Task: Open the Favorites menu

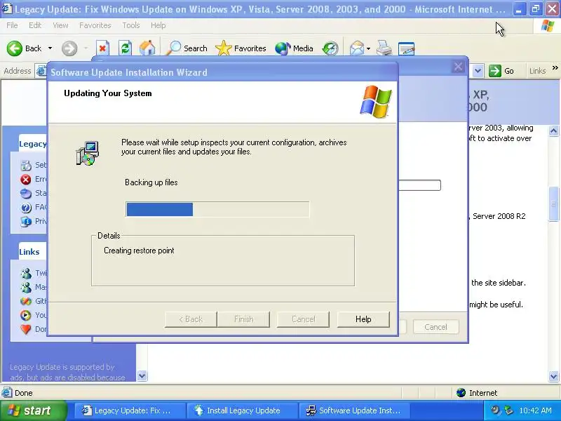Action: tap(95, 25)
